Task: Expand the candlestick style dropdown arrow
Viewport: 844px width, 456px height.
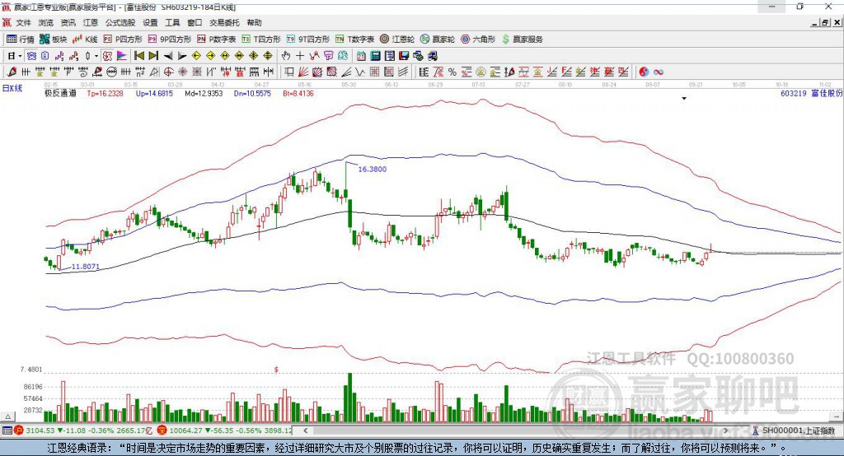Action: coord(96,56)
